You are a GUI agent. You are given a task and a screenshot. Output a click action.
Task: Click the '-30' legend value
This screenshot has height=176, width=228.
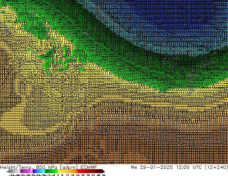(x=33, y=175)
